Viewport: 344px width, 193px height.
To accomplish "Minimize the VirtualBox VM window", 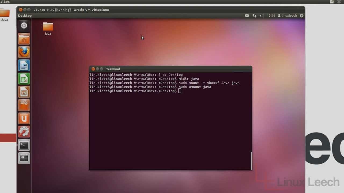I will click(x=25, y=10).
